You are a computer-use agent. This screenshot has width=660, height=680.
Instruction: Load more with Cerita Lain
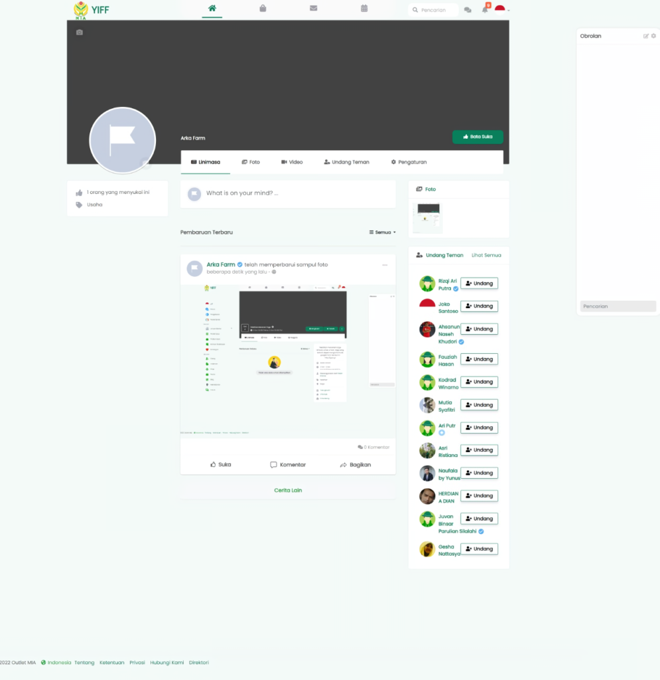(x=288, y=491)
